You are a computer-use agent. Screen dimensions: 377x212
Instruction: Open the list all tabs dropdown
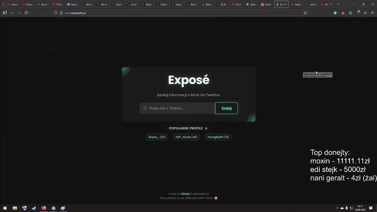(x=338, y=4)
